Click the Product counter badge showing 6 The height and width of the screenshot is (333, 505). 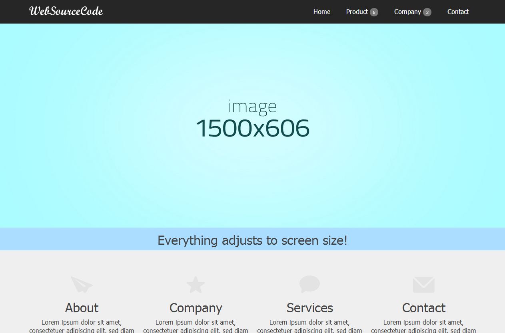[x=374, y=12]
